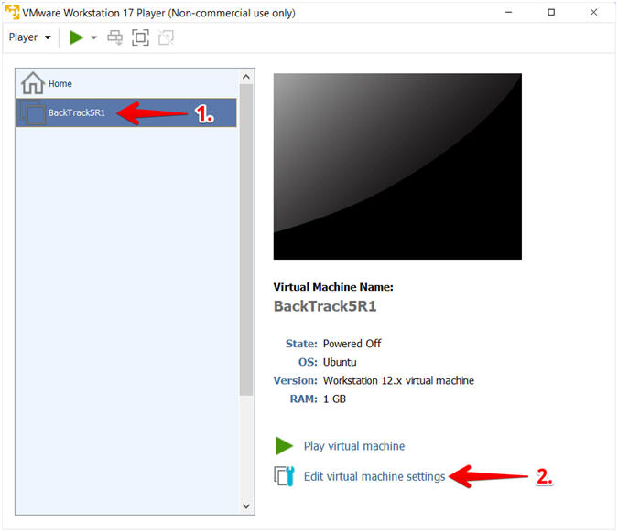This screenshot has height=532, width=618.
Task: Click the library vertical scrollbar thumb
Action: coord(246,239)
